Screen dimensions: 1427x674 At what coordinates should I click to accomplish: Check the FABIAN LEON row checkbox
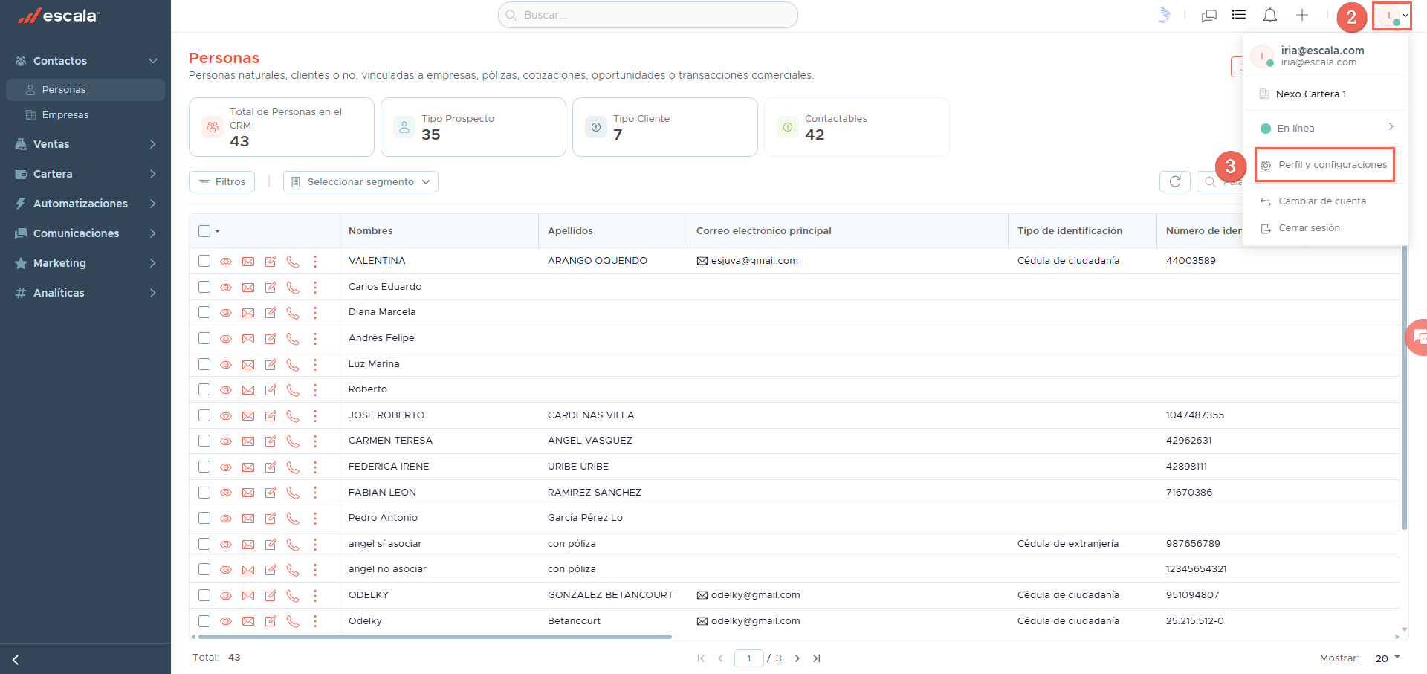click(x=204, y=493)
